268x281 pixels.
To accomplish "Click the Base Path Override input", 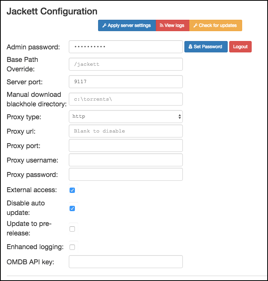I will 126,64.
